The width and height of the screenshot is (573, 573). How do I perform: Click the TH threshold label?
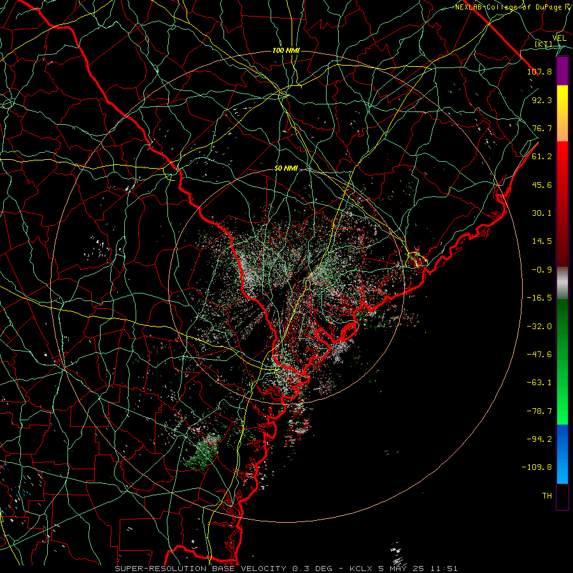click(547, 496)
